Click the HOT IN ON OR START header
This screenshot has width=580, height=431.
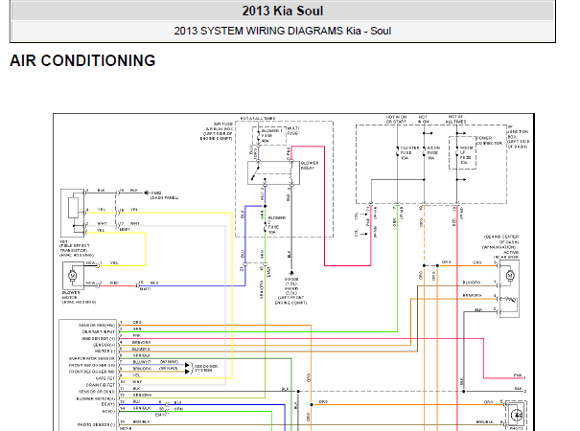coord(396,119)
